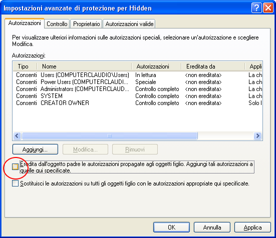Close the dialog with the X icon
The height and width of the screenshot is (238, 276).
[268, 8]
